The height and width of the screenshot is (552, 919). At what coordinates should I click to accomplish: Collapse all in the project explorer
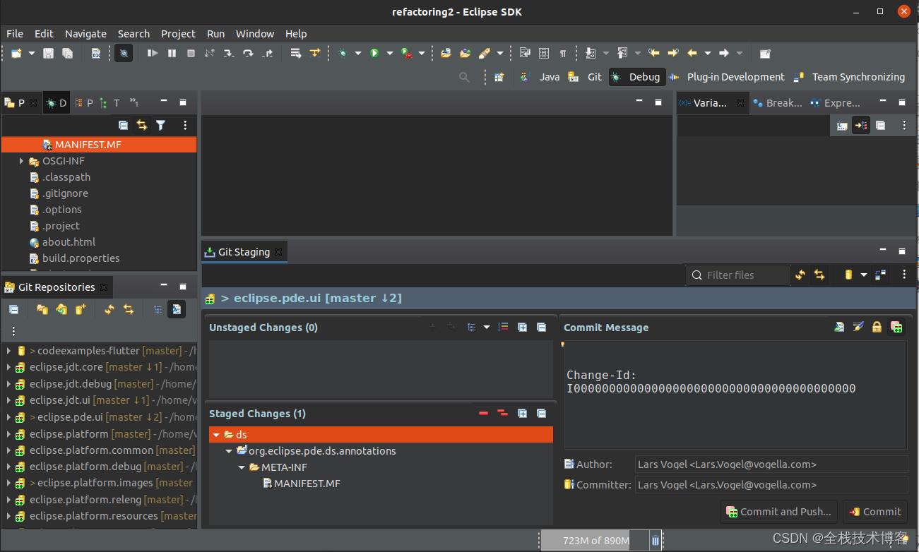[x=123, y=125]
